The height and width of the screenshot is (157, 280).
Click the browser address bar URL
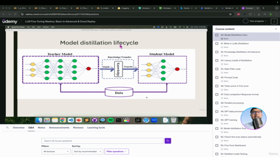tap(62, 14)
